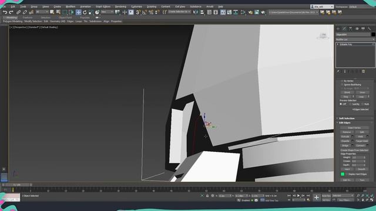Toggle the selection lock padlock in status bar
The width and height of the screenshot is (376, 211).
tap(207, 196)
